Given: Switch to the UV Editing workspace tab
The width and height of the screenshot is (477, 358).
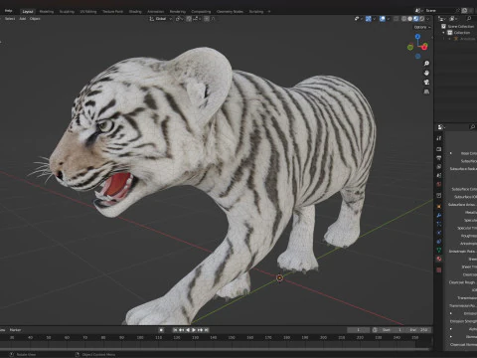Looking at the screenshot, I should 88,12.
